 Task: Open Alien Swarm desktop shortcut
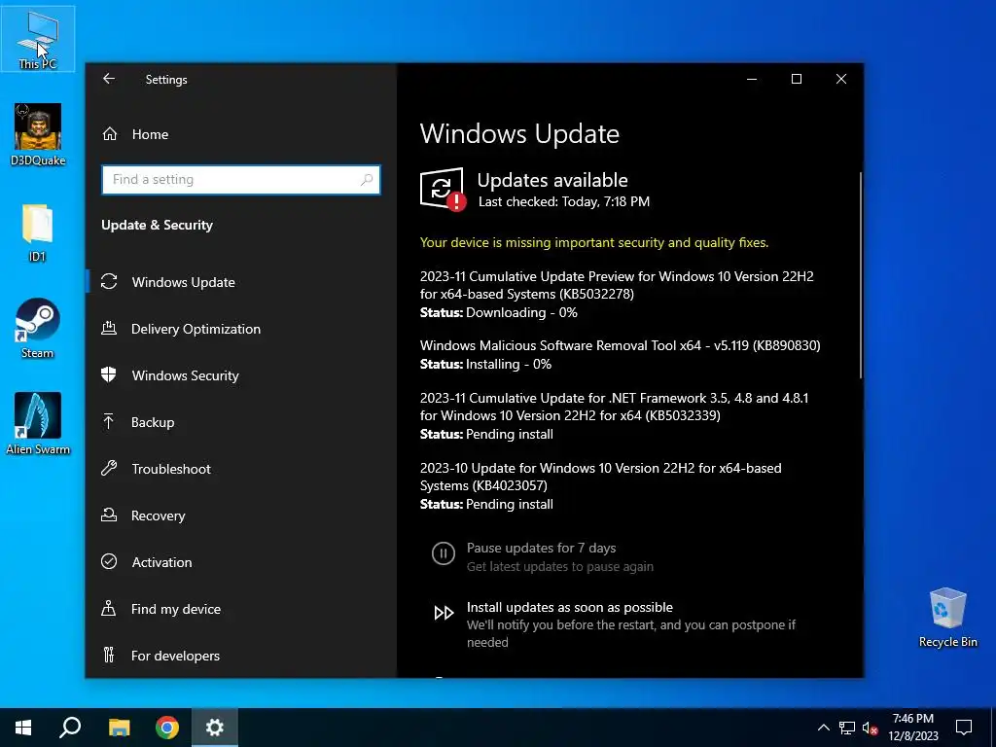click(38, 424)
